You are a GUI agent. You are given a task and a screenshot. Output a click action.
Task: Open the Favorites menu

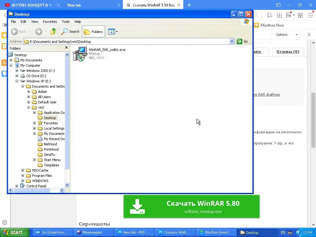(50, 22)
